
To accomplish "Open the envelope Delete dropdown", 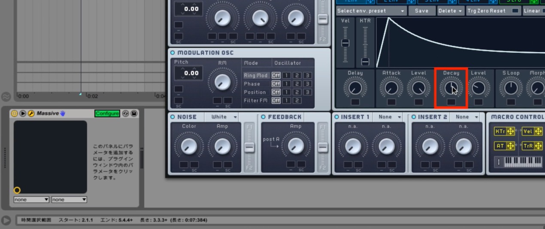I will [x=451, y=11].
